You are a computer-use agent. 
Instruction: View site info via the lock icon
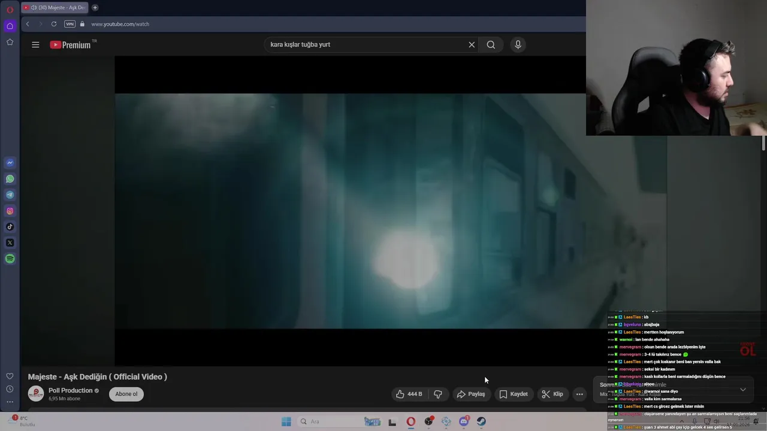coord(82,24)
